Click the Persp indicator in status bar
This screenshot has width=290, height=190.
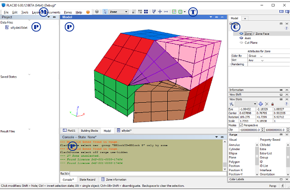(x=273, y=186)
